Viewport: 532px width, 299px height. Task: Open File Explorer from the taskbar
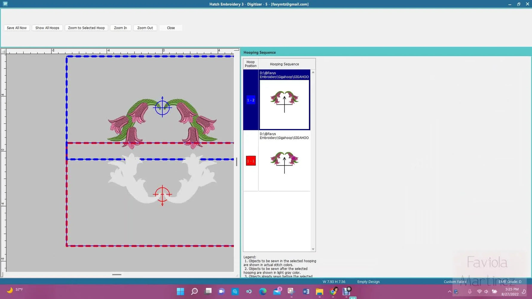(x=319, y=292)
